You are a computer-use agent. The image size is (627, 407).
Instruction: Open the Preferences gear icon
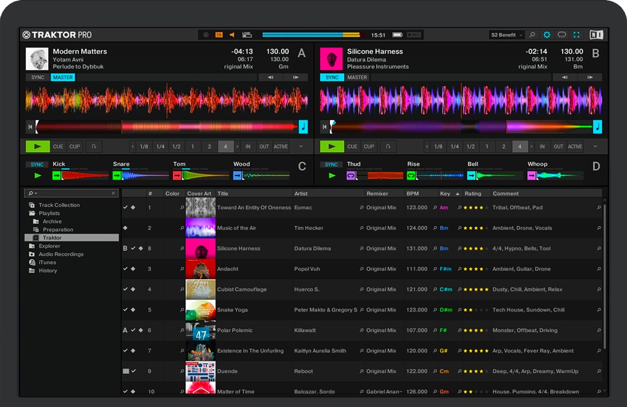click(x=547, y=35)
